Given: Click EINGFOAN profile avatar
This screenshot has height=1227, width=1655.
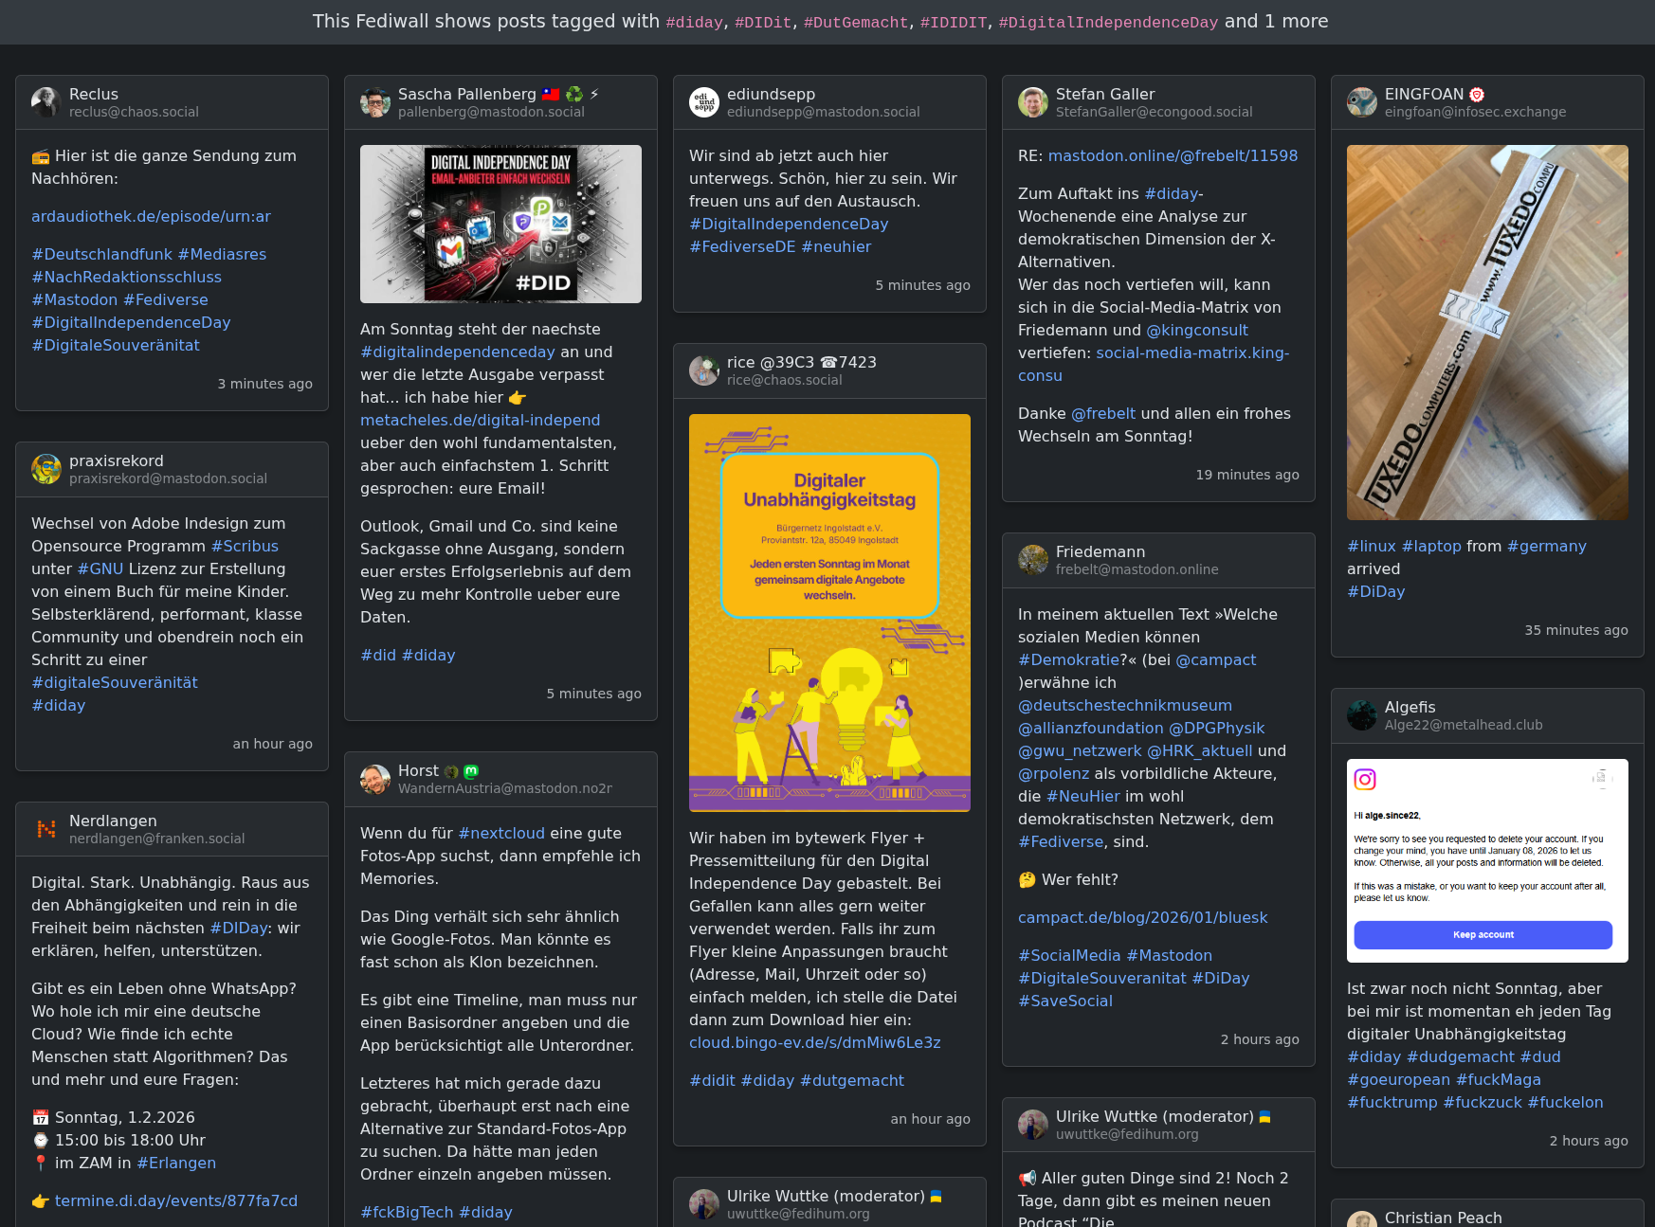Looking at the screenshot, I should 1362,102.
